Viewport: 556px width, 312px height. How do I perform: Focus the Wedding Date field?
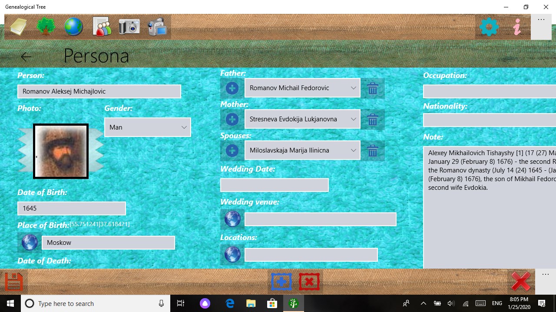275,185
